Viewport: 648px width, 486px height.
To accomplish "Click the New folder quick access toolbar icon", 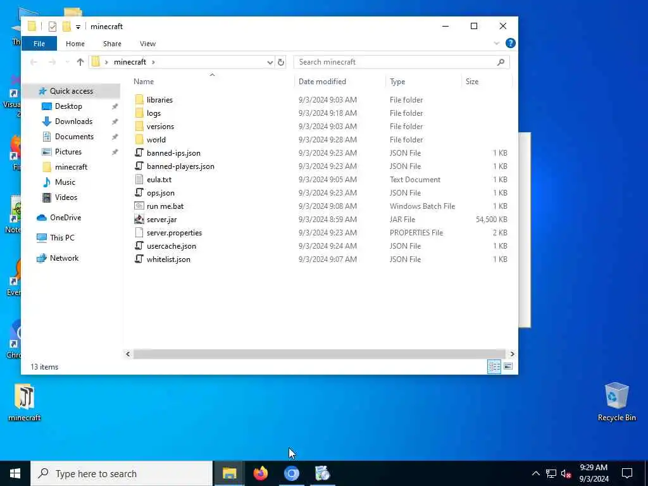I will tap(66, 27).
